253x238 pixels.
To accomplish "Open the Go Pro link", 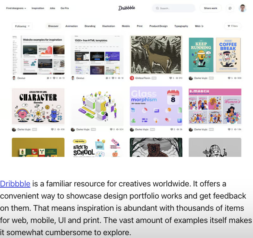I will (65, 8).
